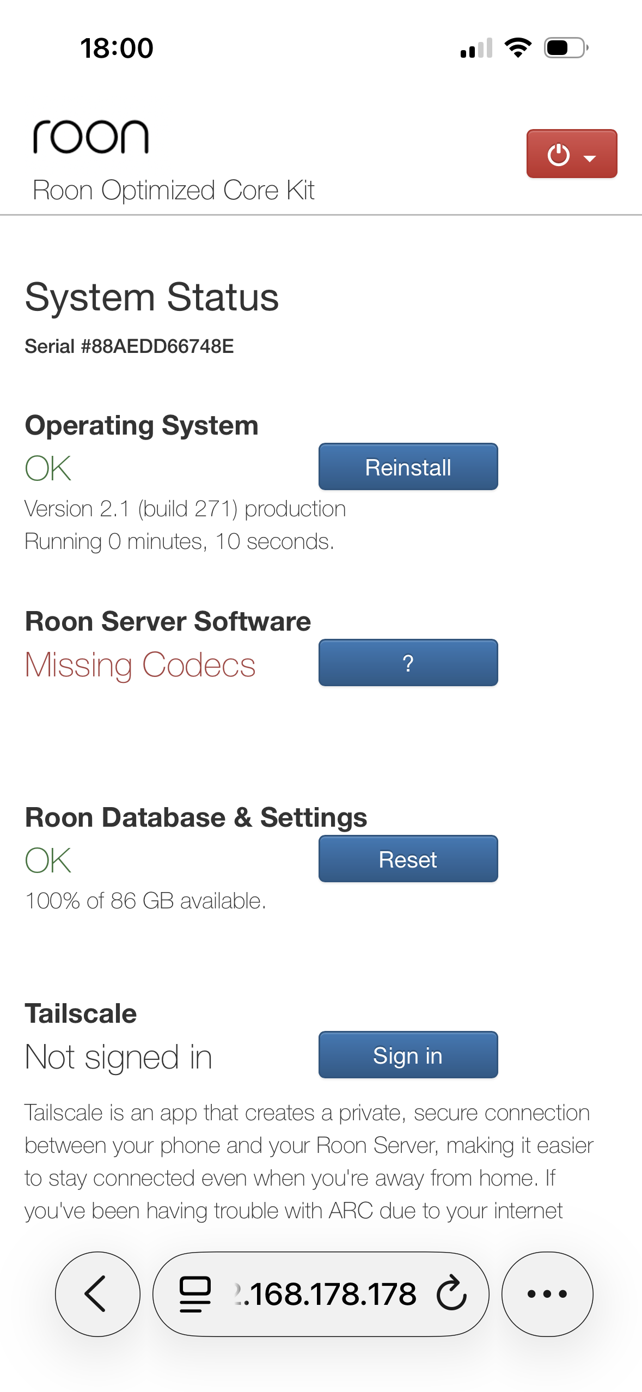Go back with the browser back arrow
The height and width of the screenshot is (1392, 642).
coord(97,1294)
